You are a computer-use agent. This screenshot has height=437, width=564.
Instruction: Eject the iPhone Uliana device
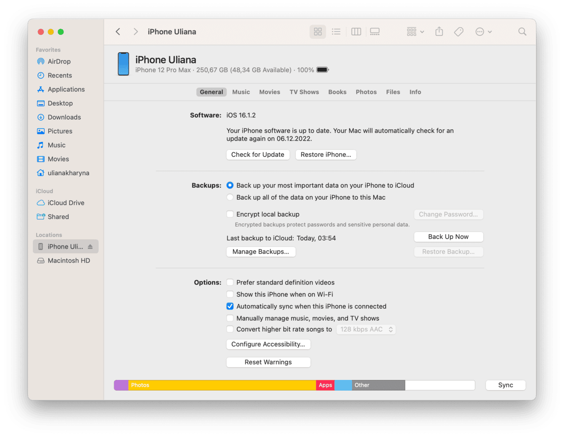coord(90,247)
